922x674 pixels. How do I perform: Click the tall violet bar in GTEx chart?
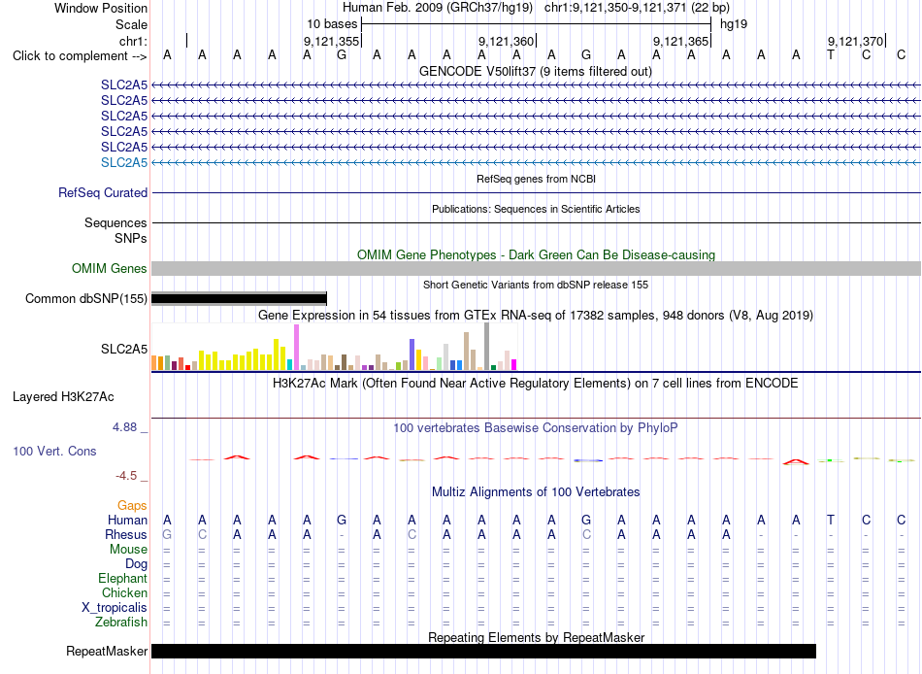coord(296,348)
